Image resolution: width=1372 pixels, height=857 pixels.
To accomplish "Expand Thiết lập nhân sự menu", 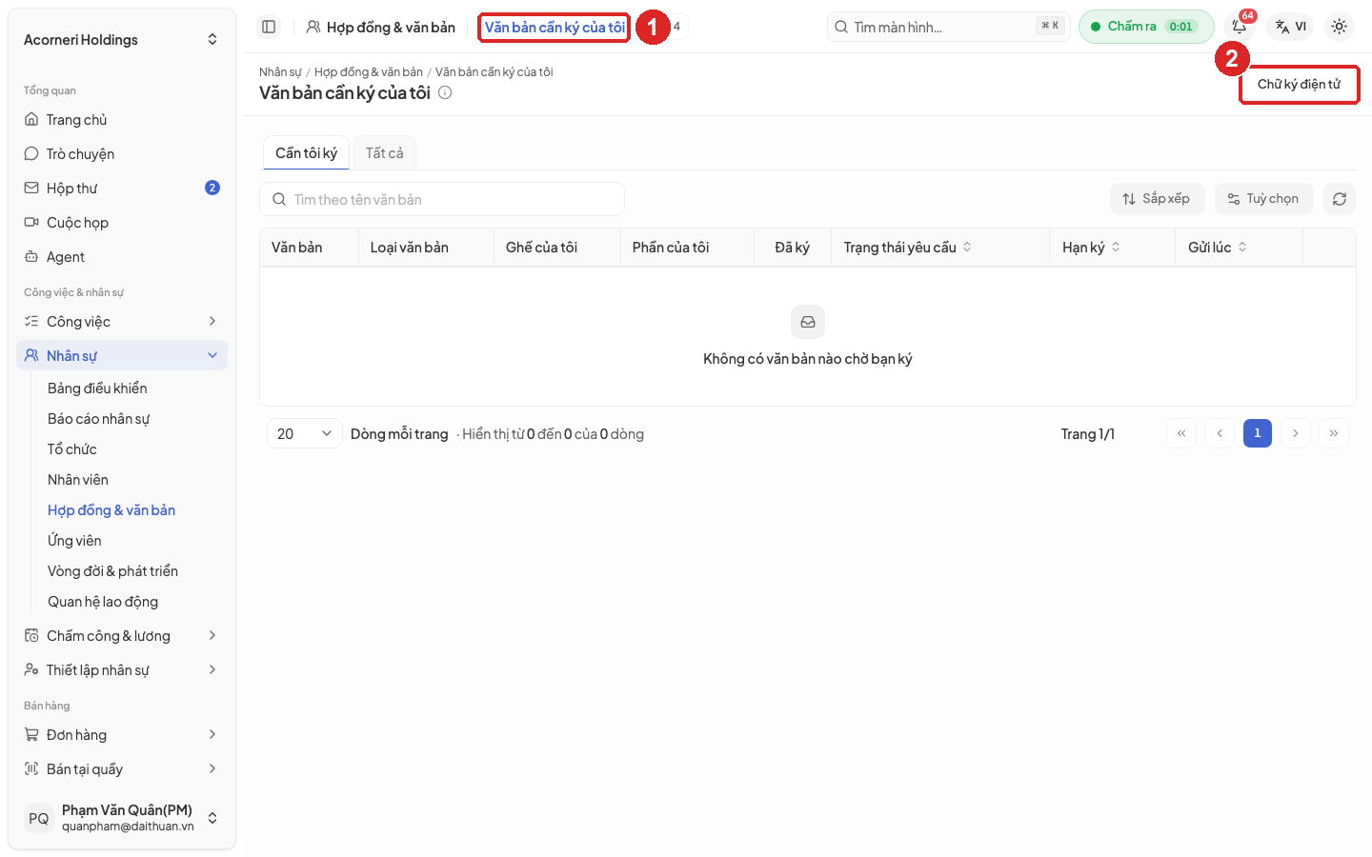I will tap(122, 670).
